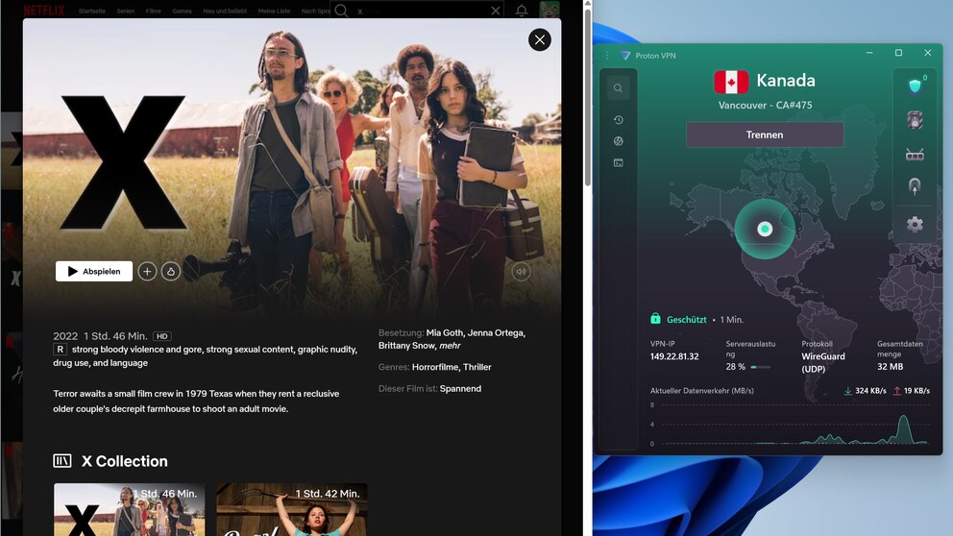Click the HD quality badge

click(x=161, y=336)
